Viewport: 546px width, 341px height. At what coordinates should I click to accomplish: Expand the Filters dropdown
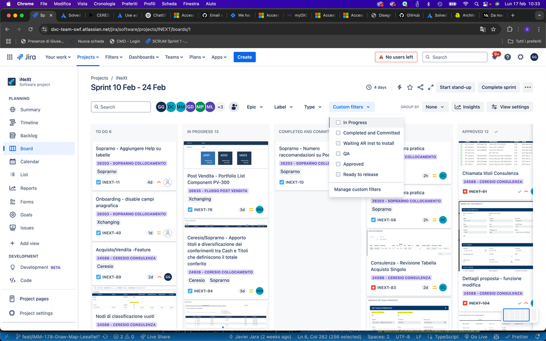pyautogui.click(x=113, y=57)
